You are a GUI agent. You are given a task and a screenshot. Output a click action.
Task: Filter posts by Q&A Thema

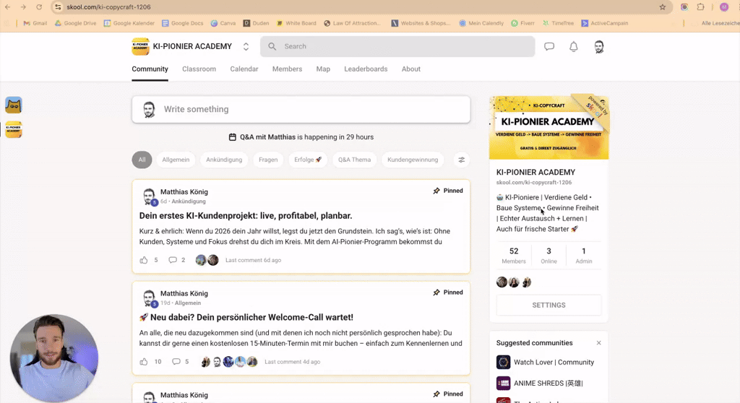click(354, 160)
